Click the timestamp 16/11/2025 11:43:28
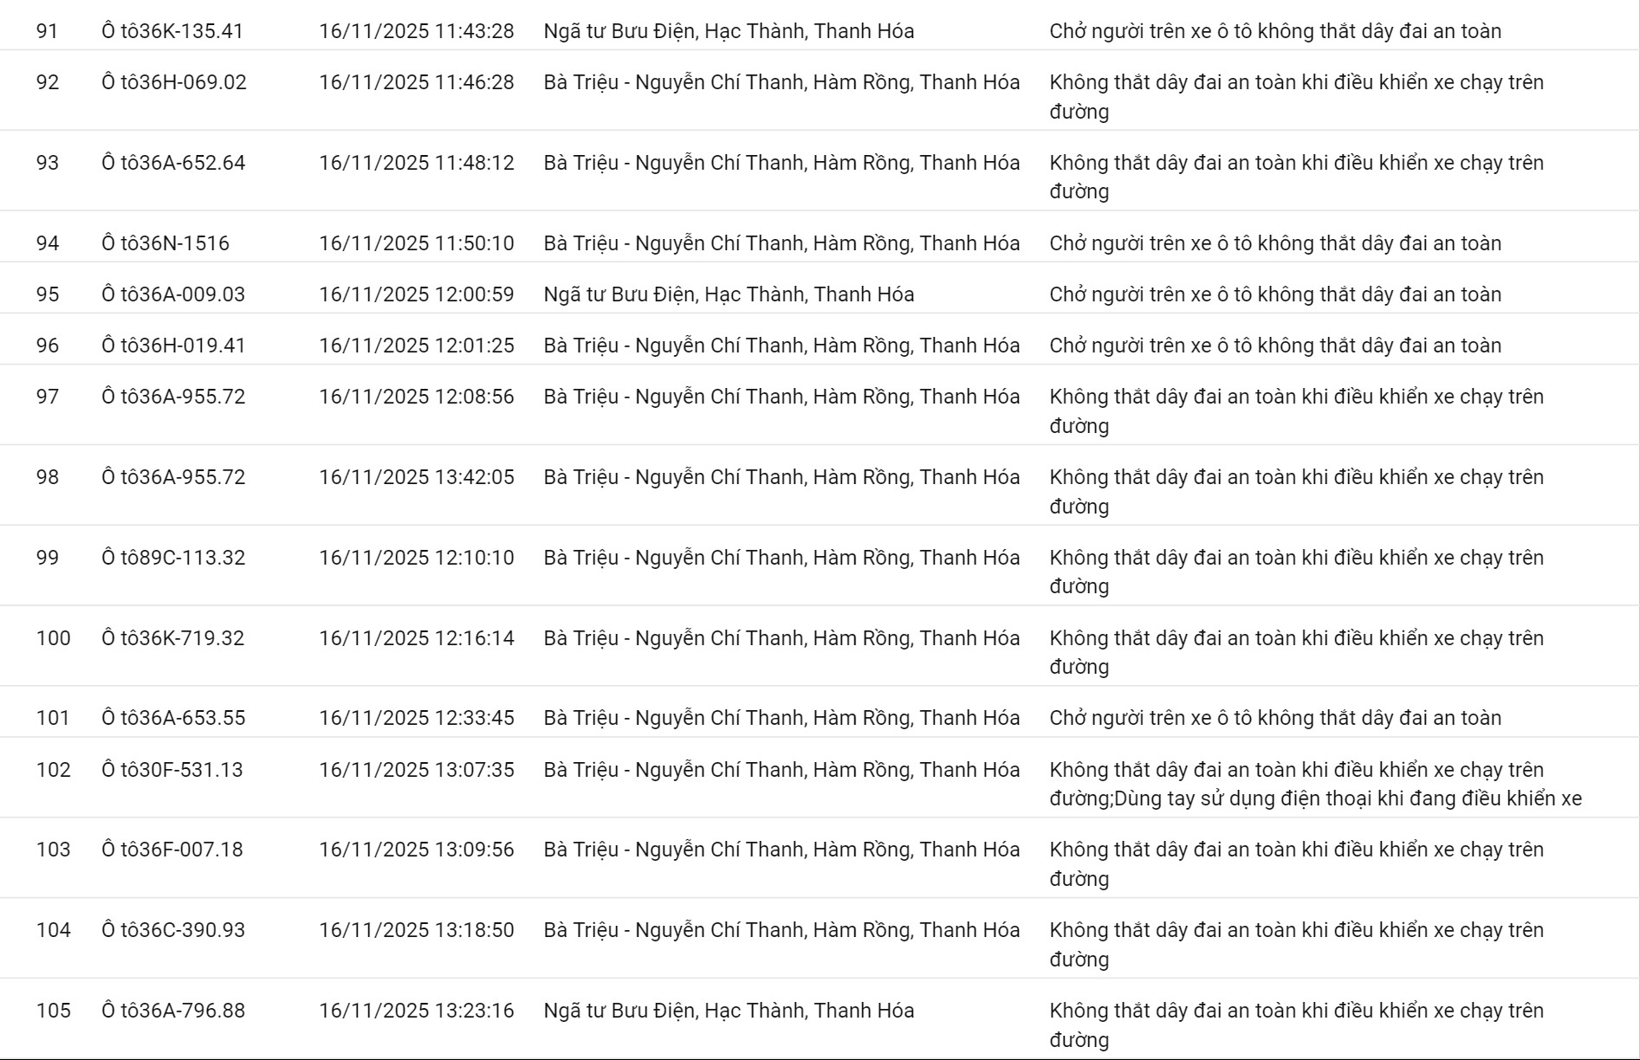 (416, 31)
